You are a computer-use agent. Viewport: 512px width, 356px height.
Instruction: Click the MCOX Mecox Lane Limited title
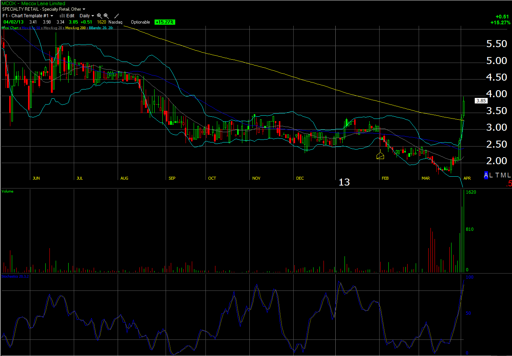[33, 3]
